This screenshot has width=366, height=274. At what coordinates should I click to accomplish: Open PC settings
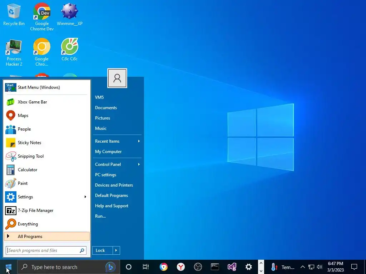[x=105, y=175]
